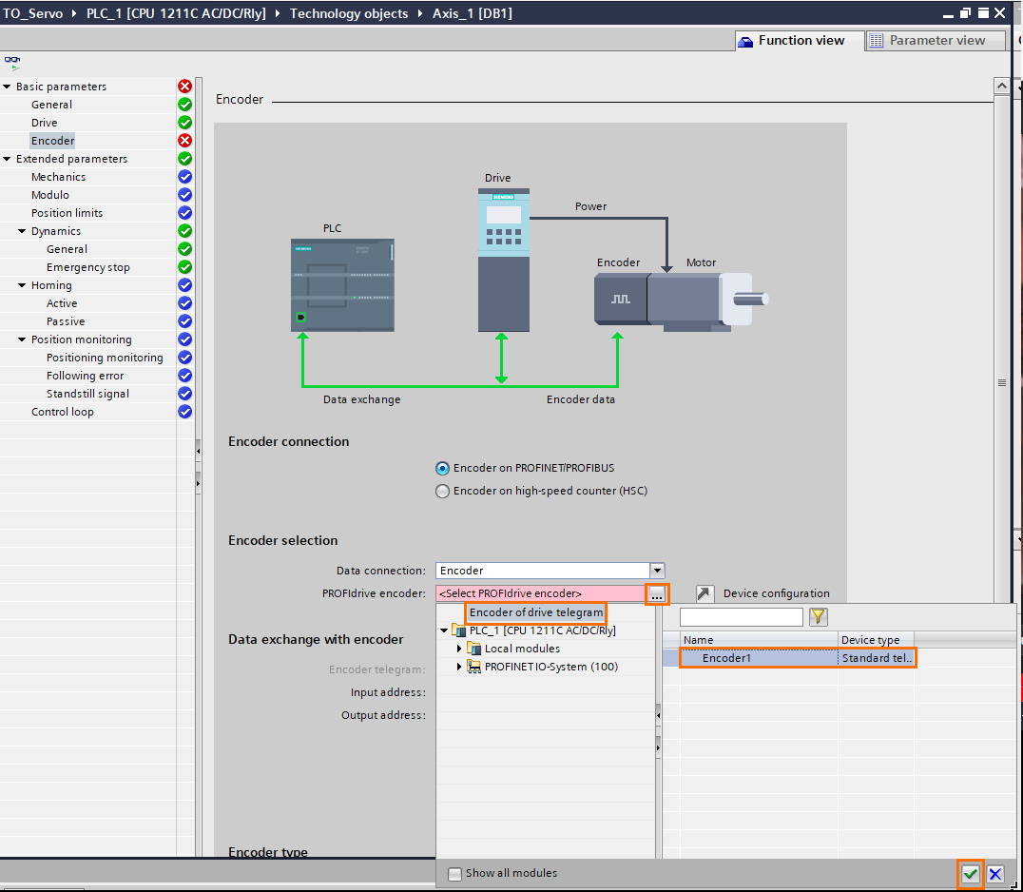
Task: Select Active under Homing
Action: tap(62, 303)
